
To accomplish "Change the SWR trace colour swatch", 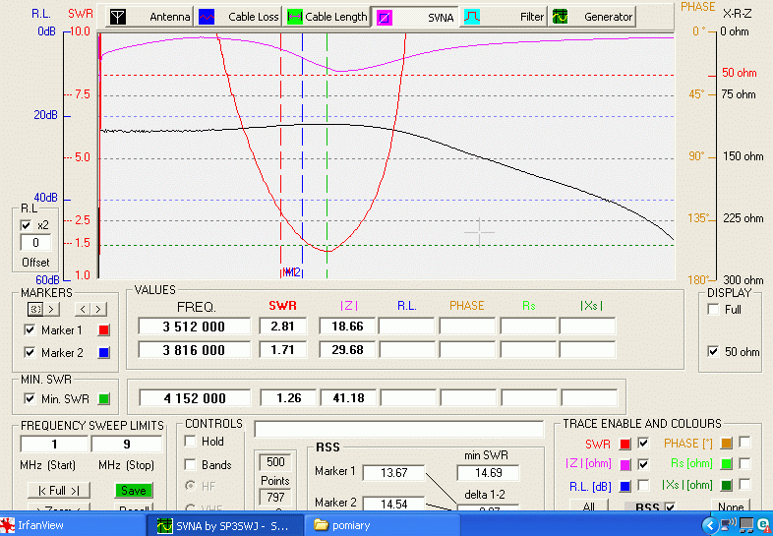I will tap(625, 444).
